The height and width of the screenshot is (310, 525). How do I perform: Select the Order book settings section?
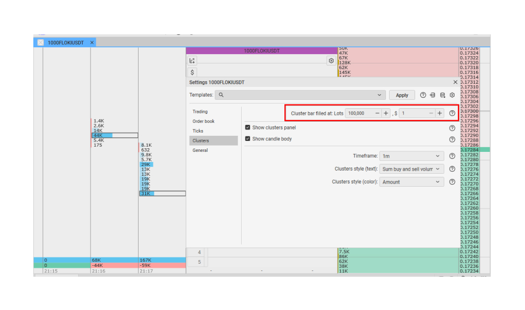pos(214,121)
